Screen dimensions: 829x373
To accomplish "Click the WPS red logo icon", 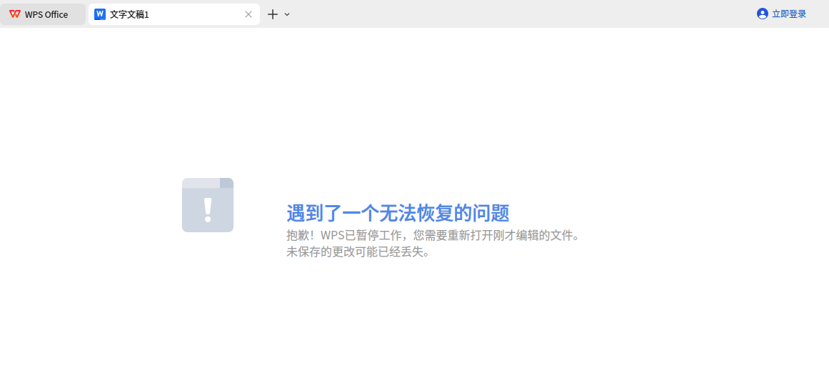I will click(15, 14).
